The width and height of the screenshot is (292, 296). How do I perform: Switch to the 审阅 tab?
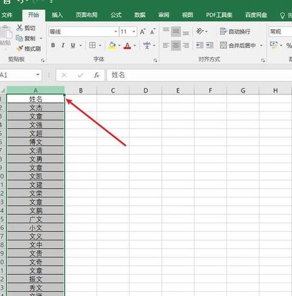click(x=164, y=15)
